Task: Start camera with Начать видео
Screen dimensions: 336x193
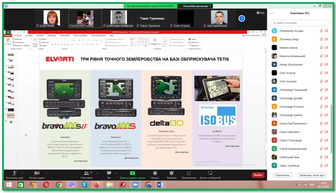Action: tap(37, 175)
